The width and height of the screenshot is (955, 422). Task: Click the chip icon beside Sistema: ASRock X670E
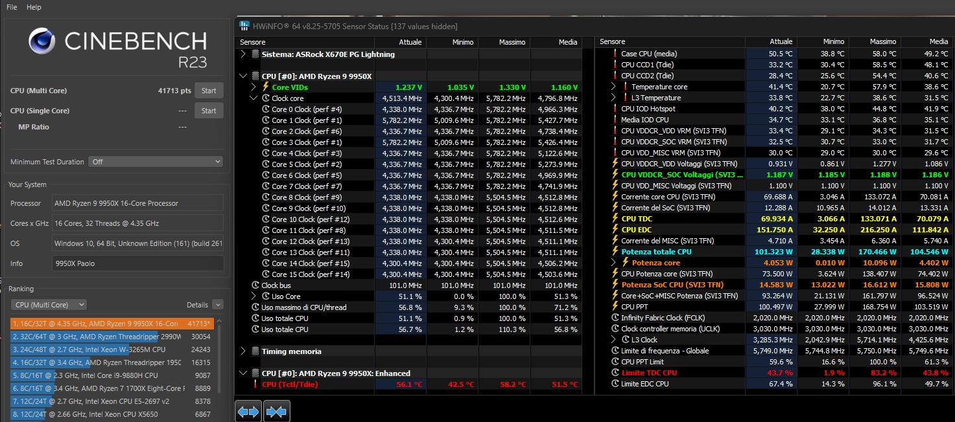pos(255,54)
